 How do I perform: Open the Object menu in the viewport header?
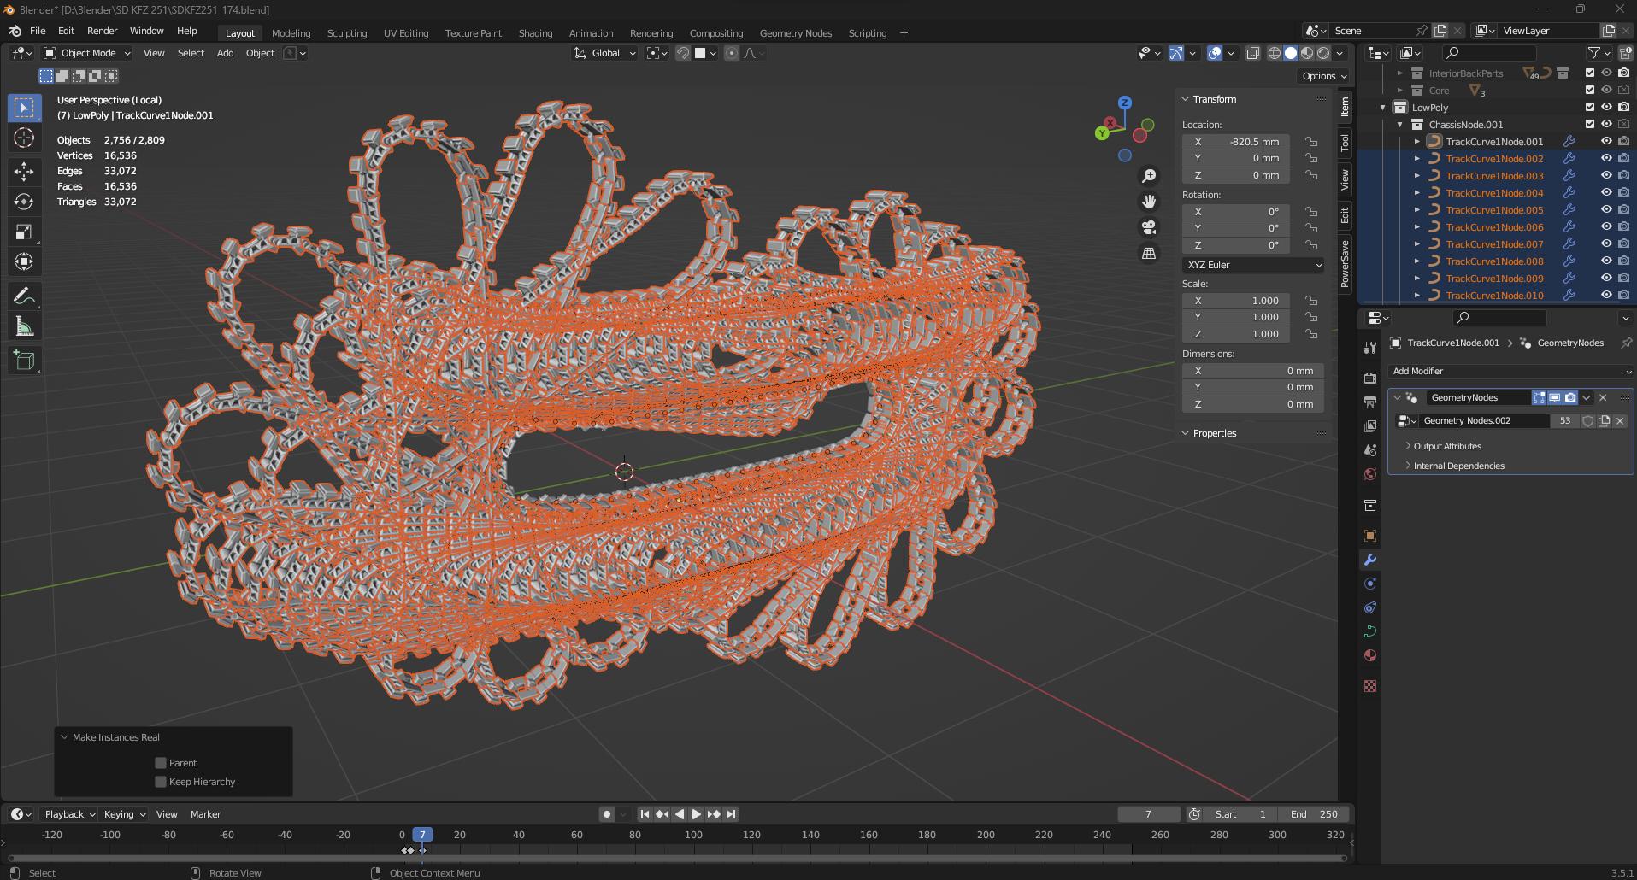[259, 53]
